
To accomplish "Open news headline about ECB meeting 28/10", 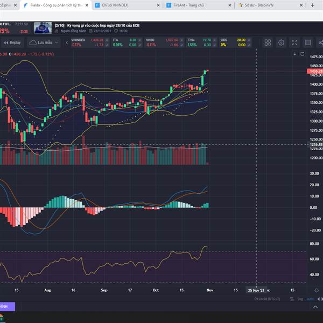I will pos(97,25).
